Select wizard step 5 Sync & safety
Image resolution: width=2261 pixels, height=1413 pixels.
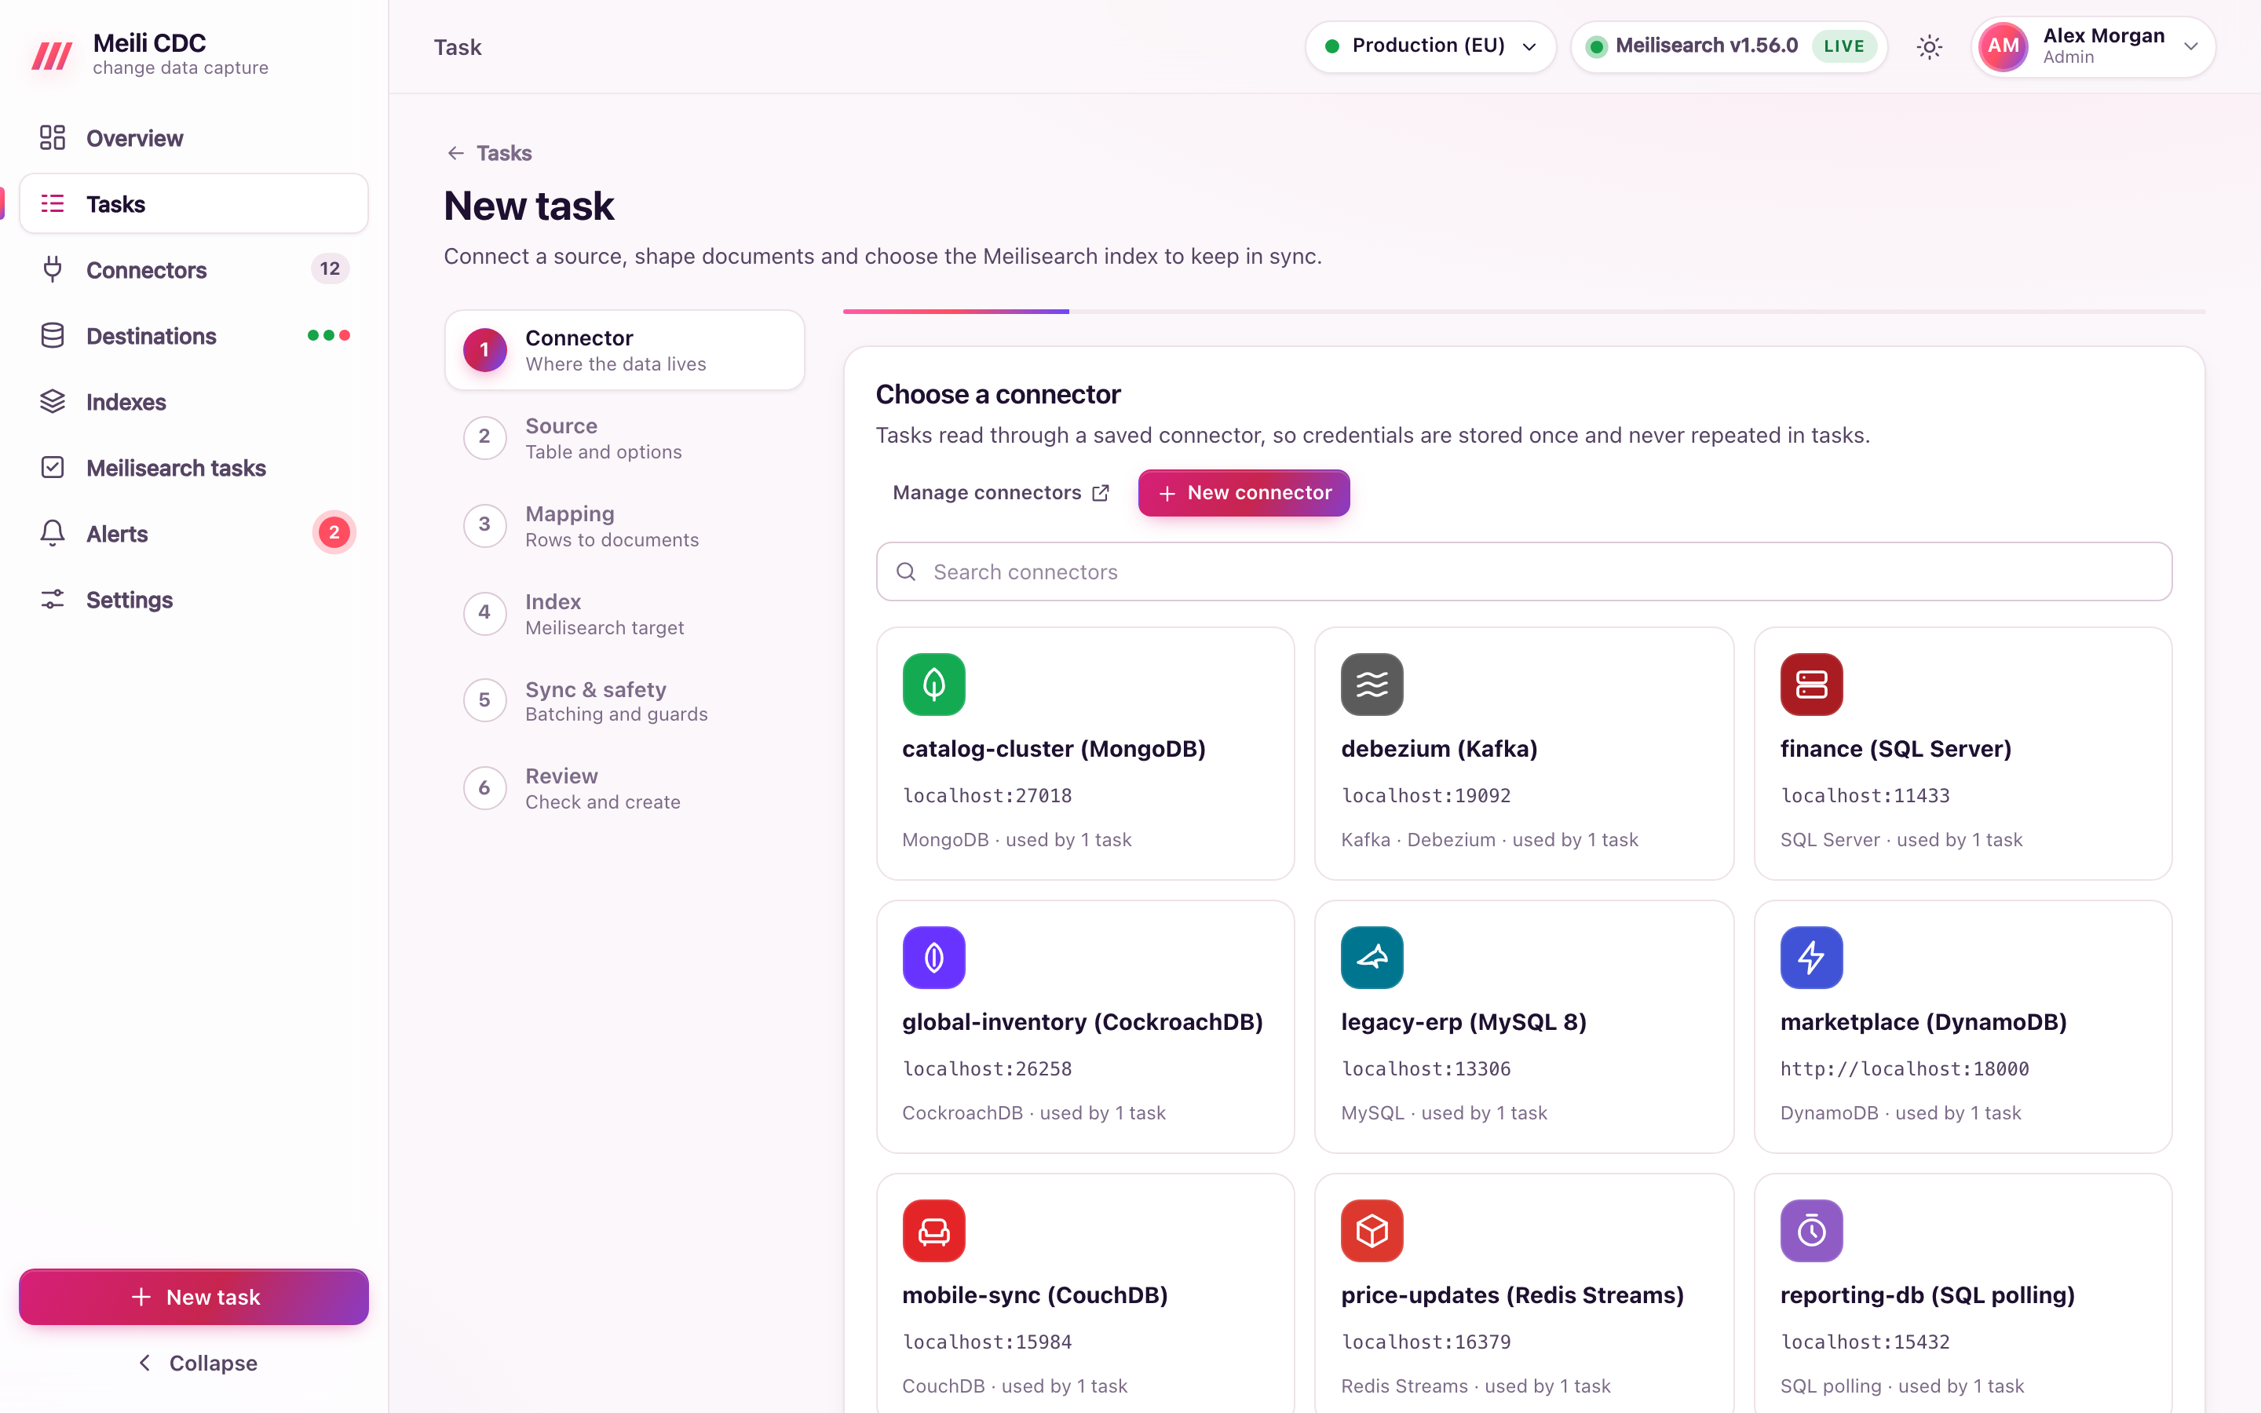pyautogui.click(x=624, y=701)
